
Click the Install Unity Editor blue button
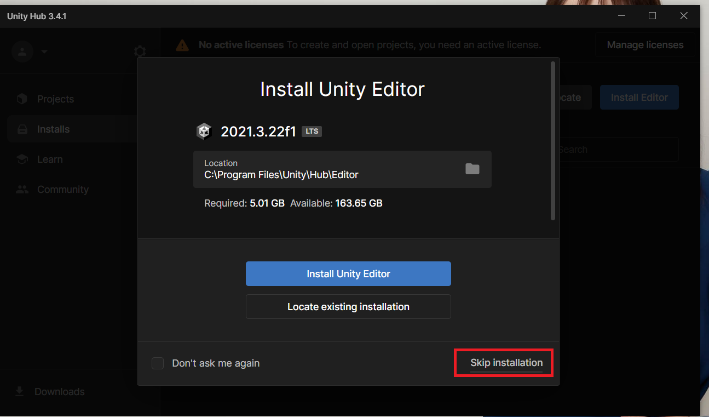(348, 273)
